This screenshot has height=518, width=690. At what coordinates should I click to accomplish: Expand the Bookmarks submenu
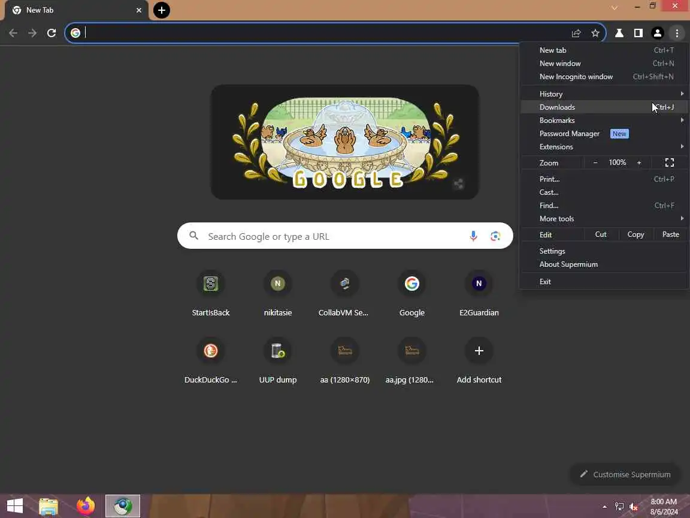604,121
